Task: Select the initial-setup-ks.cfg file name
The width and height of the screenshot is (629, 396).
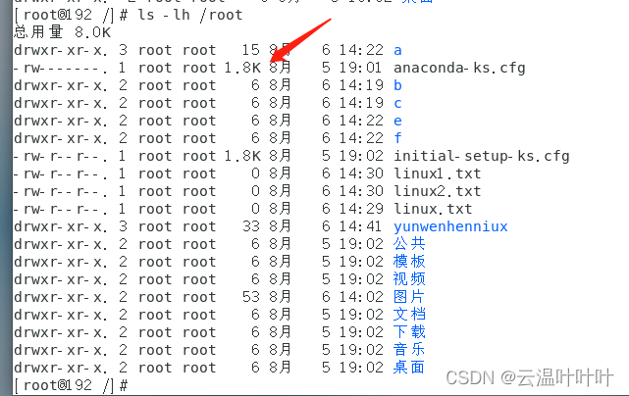Action: (x=482, y=156)
